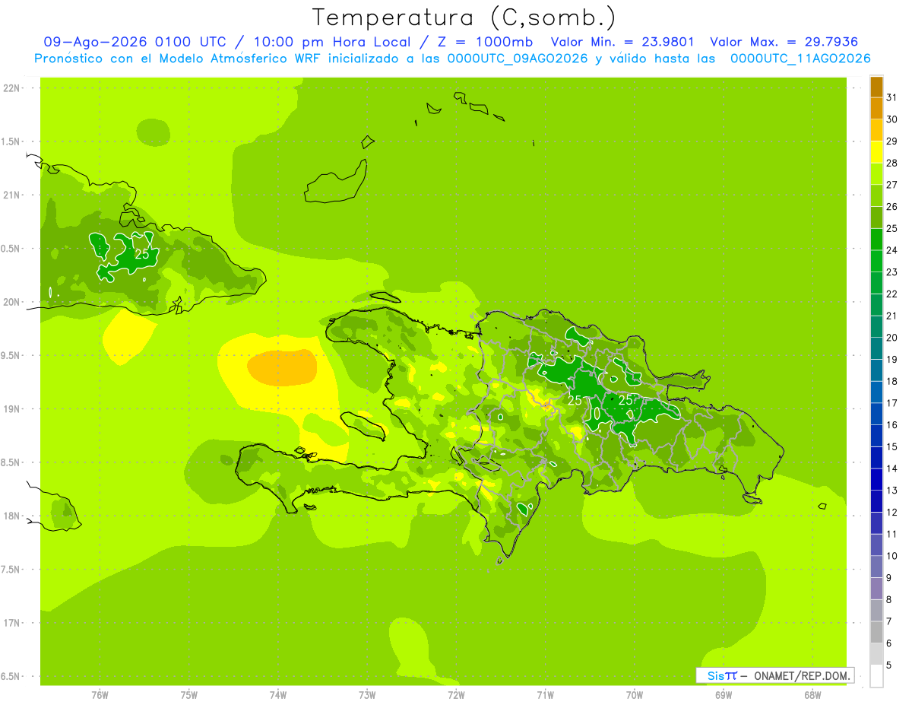Image resolution: width=912 pixels, height=705 pixels.
Task: Click the "25" contour label over Cuba
Action: click(142, 254)
